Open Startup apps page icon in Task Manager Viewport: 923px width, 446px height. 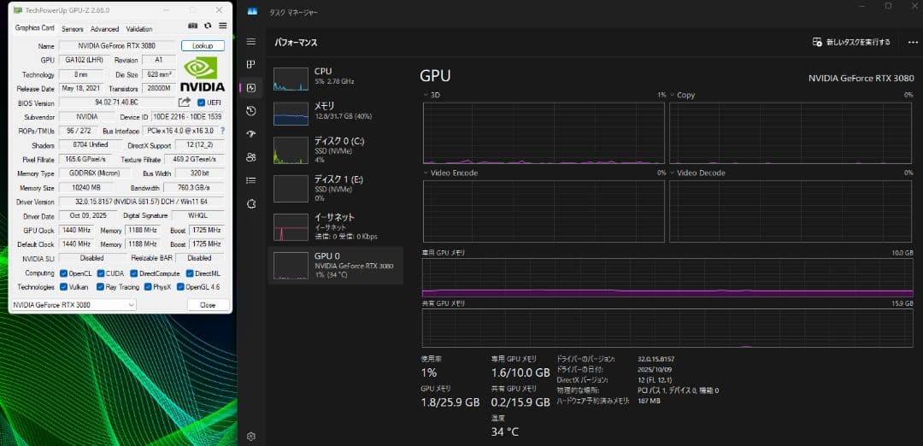(x=251, y=134)
